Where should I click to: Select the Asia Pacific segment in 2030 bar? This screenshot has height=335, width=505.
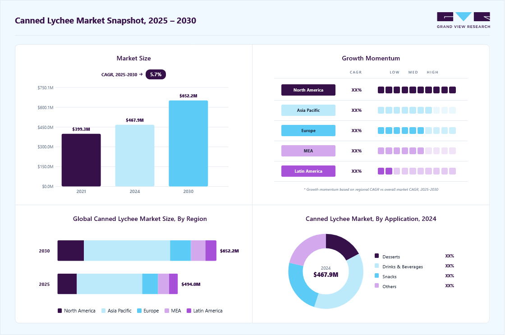coord(127,251)
